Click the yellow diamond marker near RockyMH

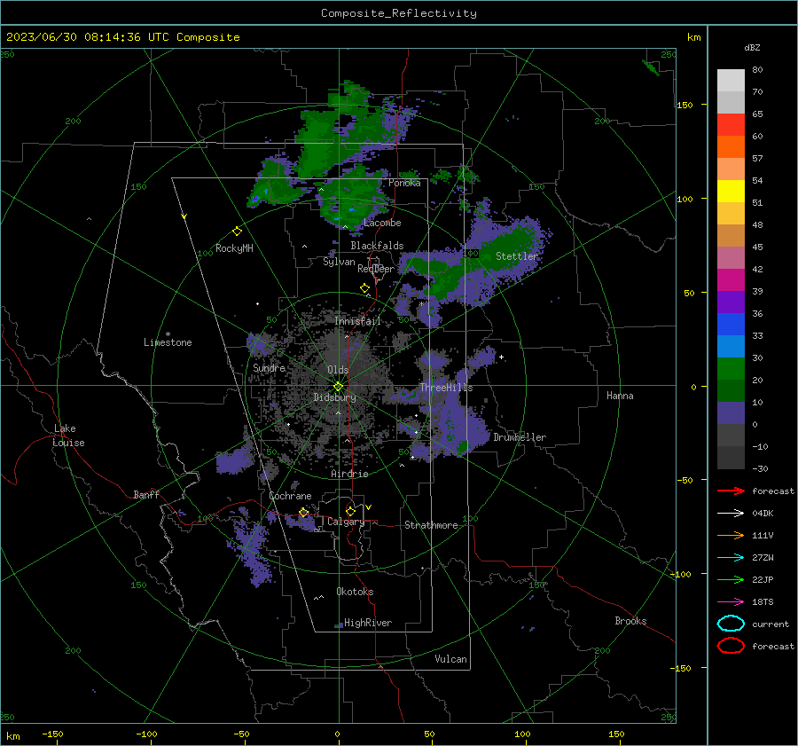tap(237, 232)
